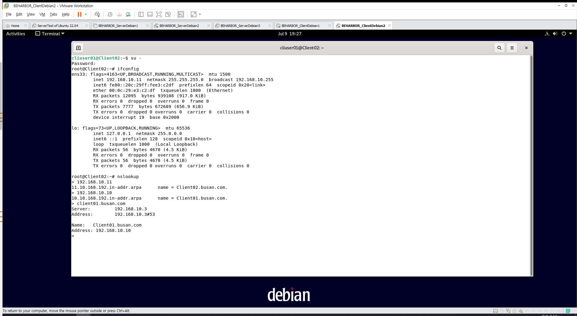Open the Help menu
The height and width of the screenshot is (316, 577).
click(x=66, y=14)
